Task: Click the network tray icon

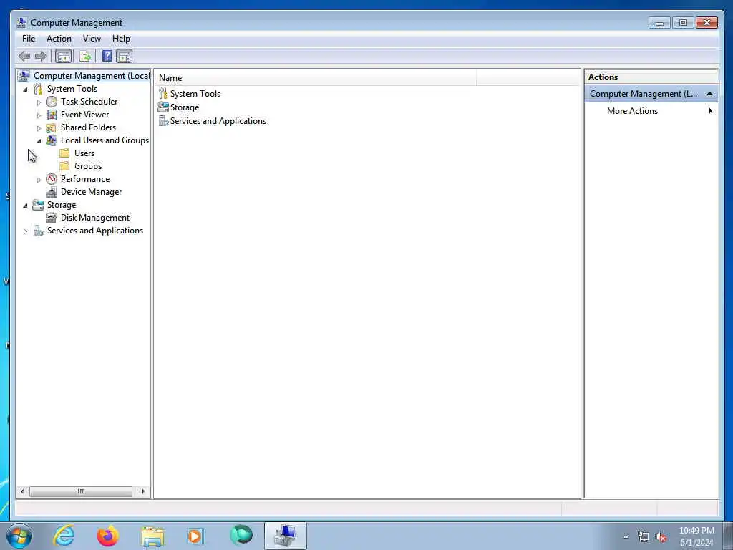Action: coord(644,537)
